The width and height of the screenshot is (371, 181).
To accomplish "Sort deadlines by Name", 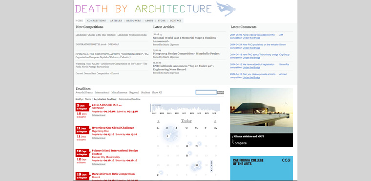I will [x=88, y=99].
